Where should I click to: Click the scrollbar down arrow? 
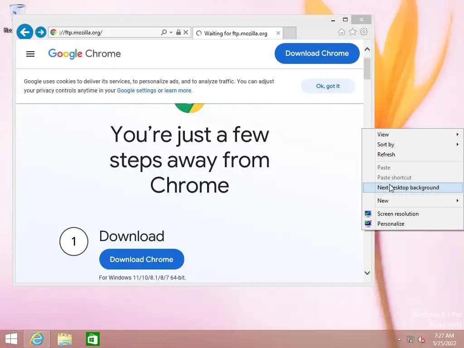(x=367, y=273)
